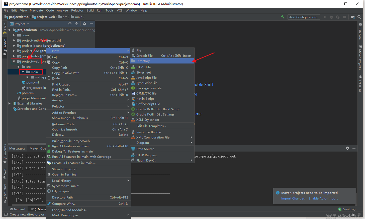Open the VCS menu
The height and width of the screenshot is (219, 365).
coord(120,10)
